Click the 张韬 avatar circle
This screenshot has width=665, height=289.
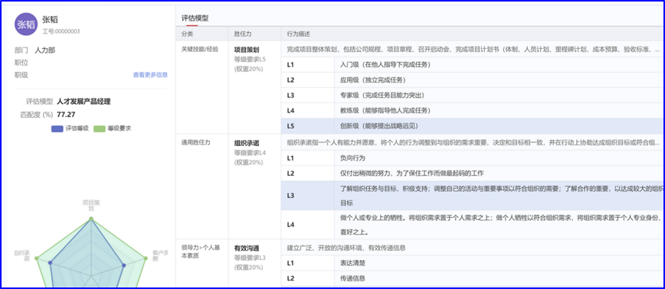26,24
